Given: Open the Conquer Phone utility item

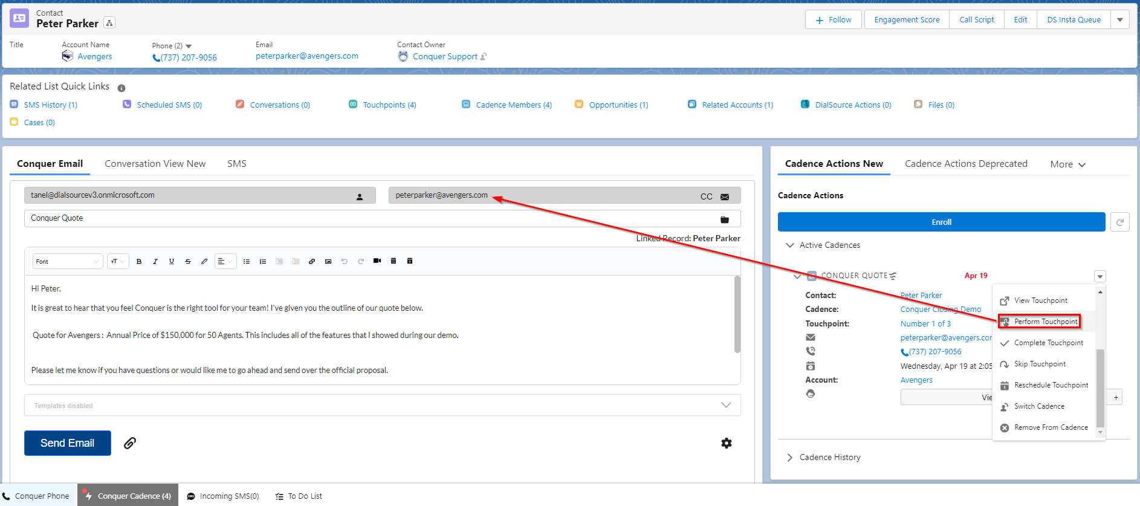Looking at the screenshot, I should pos(37,496).
